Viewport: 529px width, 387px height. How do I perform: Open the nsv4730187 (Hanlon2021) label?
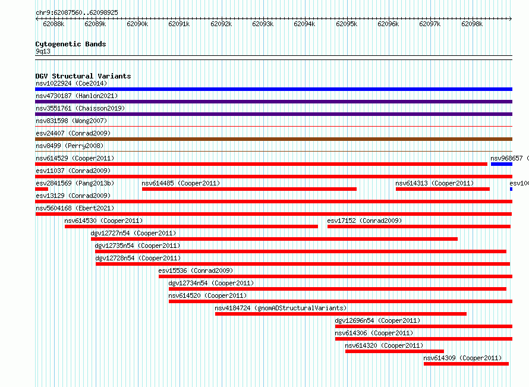[77, 96]
